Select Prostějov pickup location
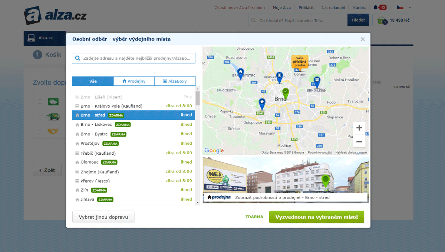445x252 pixels. point(133,143)
